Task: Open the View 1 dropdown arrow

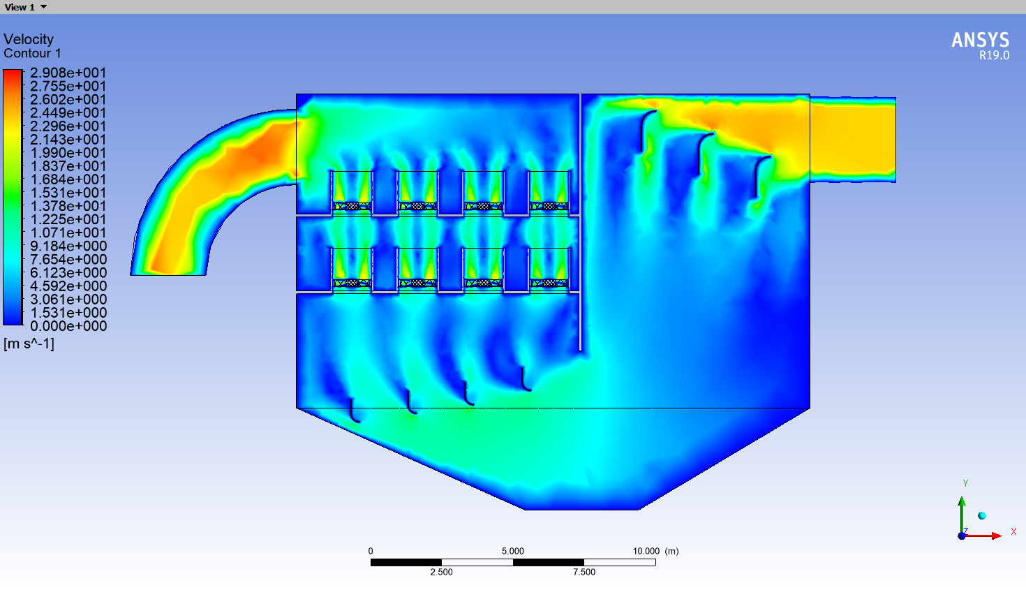Action: [x=44, y=7]
